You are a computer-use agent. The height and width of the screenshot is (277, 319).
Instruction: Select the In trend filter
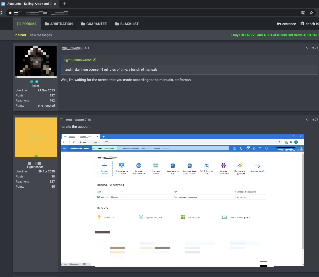[x=20, y=35]
